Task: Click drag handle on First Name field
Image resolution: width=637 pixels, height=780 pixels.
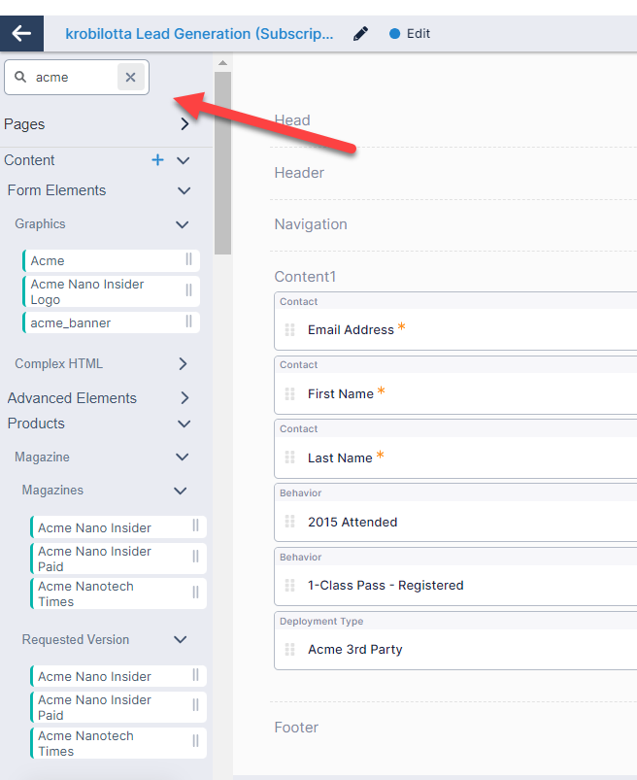Action: pos(289,394)
